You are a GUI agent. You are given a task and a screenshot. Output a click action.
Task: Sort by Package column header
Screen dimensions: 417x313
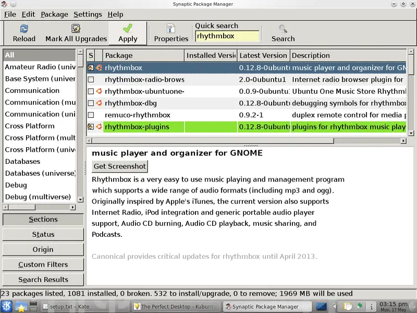coord(143,55)
